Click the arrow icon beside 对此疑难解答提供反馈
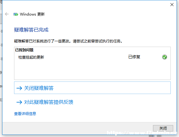Image resolution: width=179 pixels, height=137 pixels. (19, 102)
